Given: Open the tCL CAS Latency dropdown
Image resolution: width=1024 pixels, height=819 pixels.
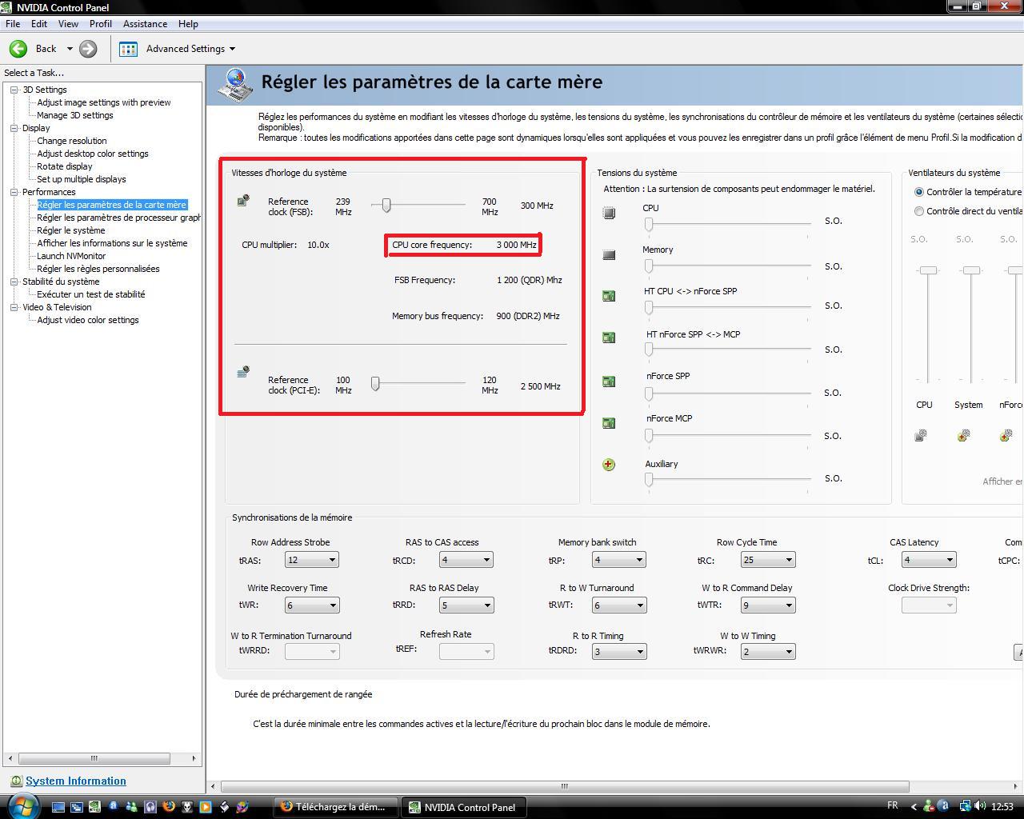Looking at the screenshot, I should click(929, 560).
